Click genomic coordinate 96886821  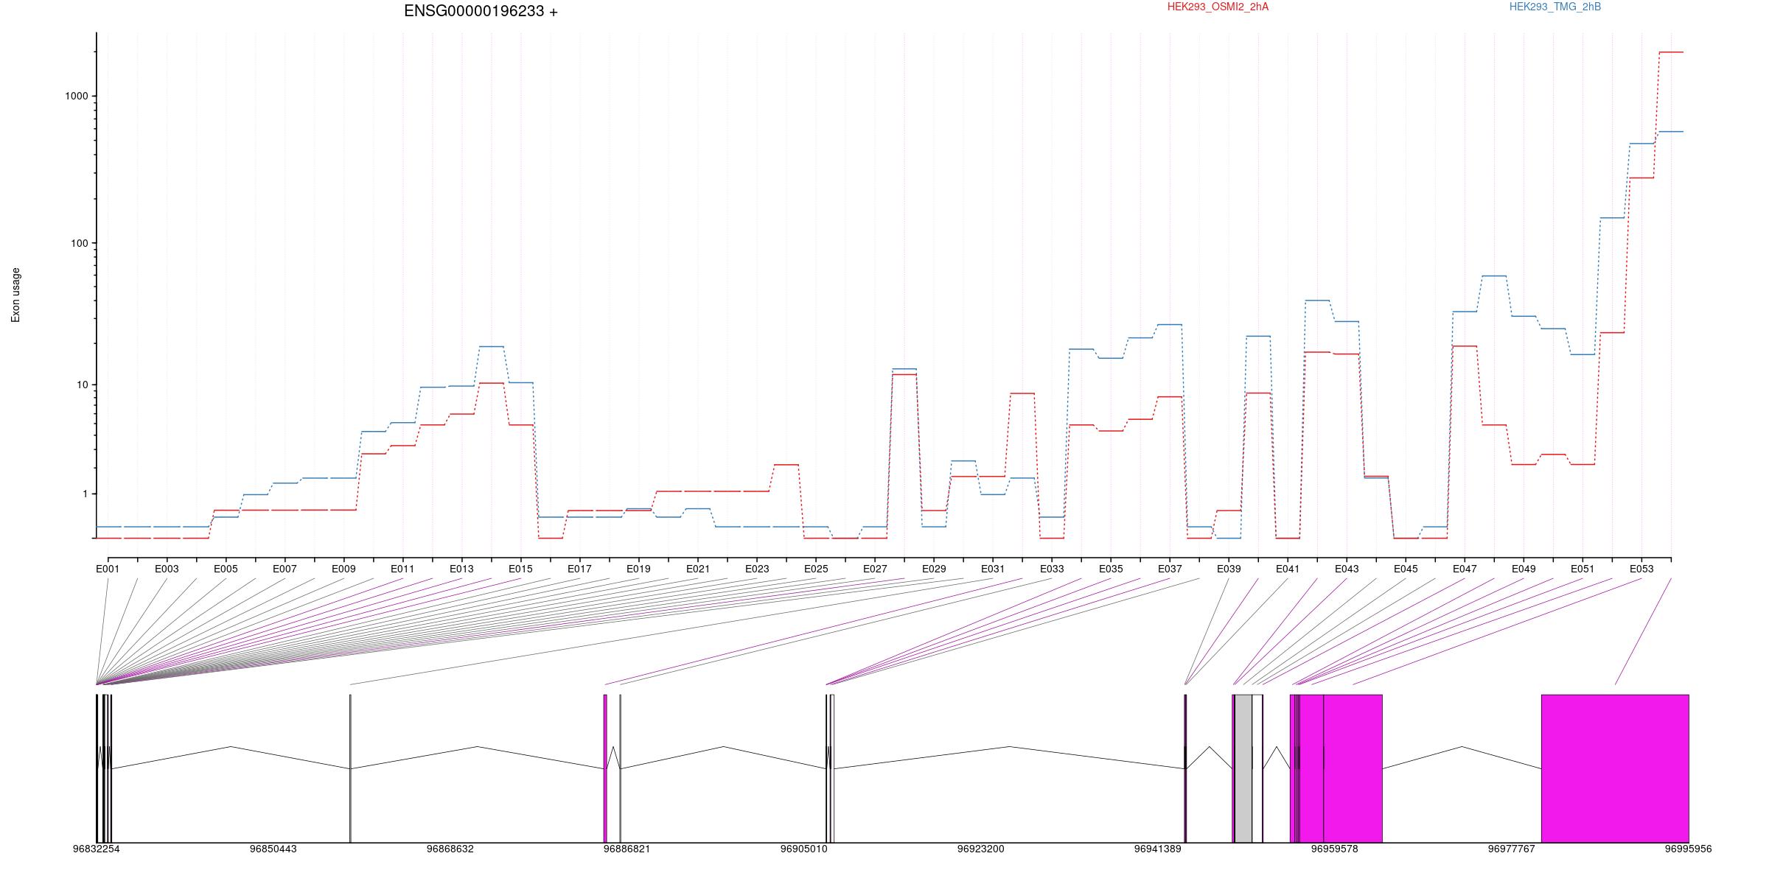click(627, 849)
